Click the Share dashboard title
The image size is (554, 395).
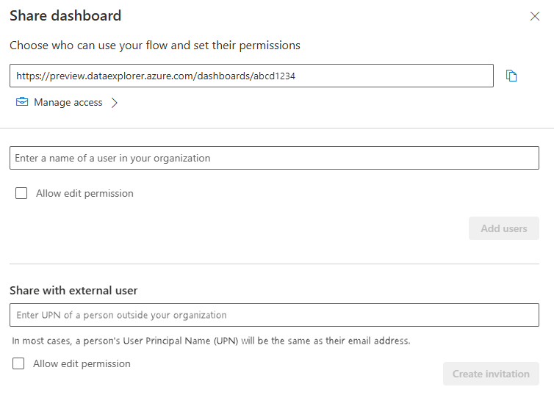coord(65,15)
